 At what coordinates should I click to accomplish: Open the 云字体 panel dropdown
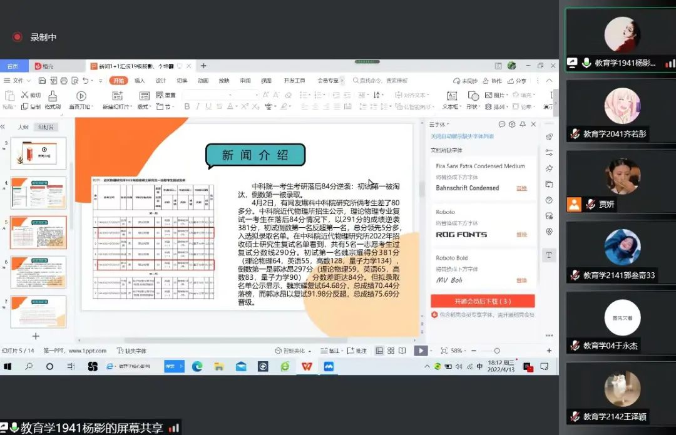point(438,125)
